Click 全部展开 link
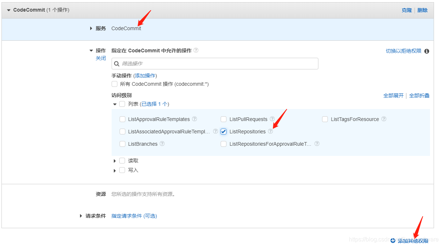The height and width of the screenshot is (246, 442). (393, 96)
